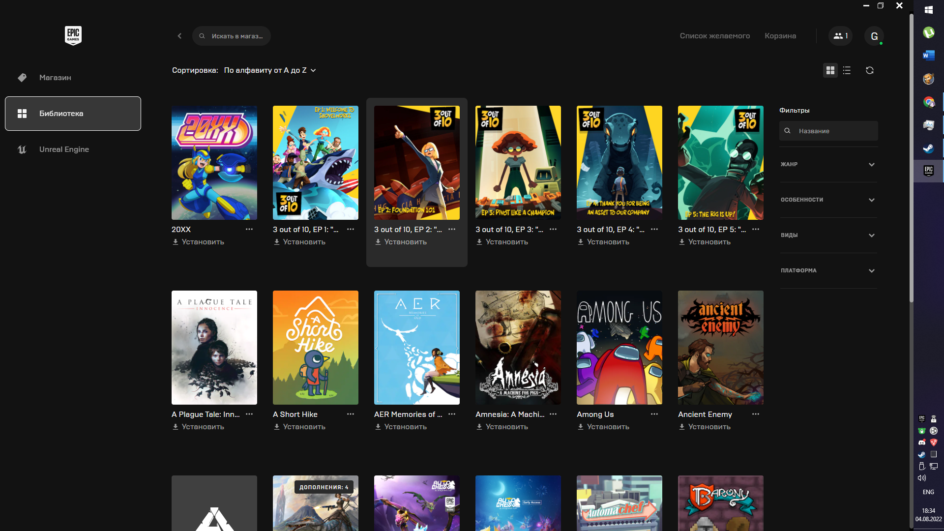The height and width of the screenshot is (531, 944).
Task: Open options menu for A Short Hike
Action: [351, 414]
